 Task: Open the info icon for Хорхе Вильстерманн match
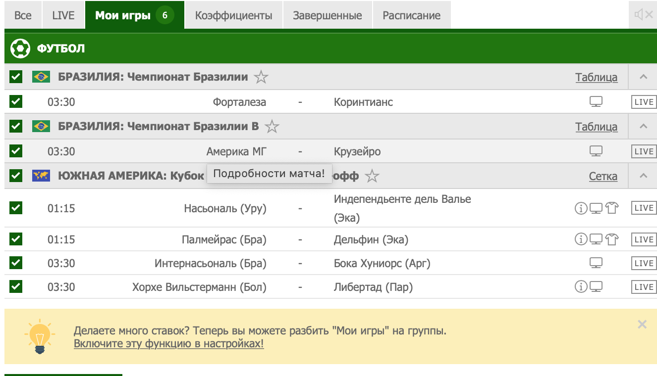pos(580,286)
